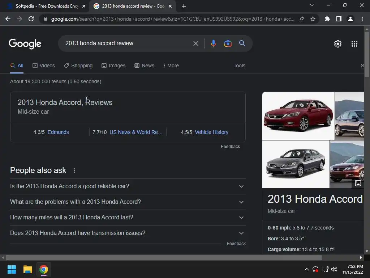
Task: Expand 'Does 2013 Honda Accord have transmission issues?'
Action: 128,233
